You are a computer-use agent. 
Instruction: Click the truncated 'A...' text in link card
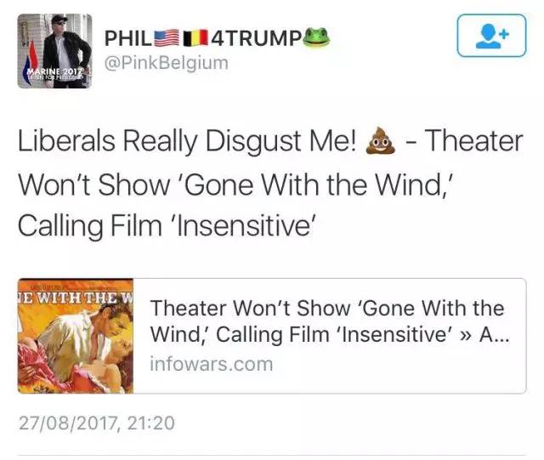click(495, 335)
